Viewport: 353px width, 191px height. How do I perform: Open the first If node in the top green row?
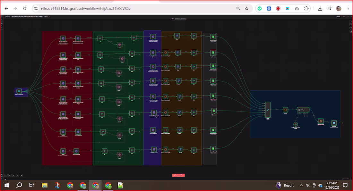[100, 38]
